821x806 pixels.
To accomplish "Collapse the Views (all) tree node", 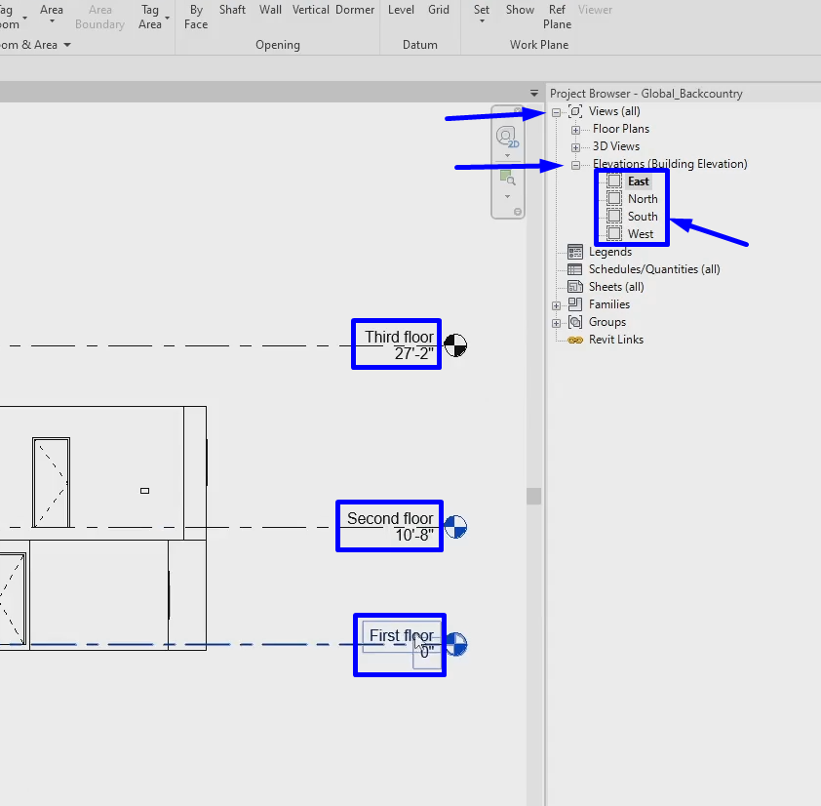I will tap(558, 111).
